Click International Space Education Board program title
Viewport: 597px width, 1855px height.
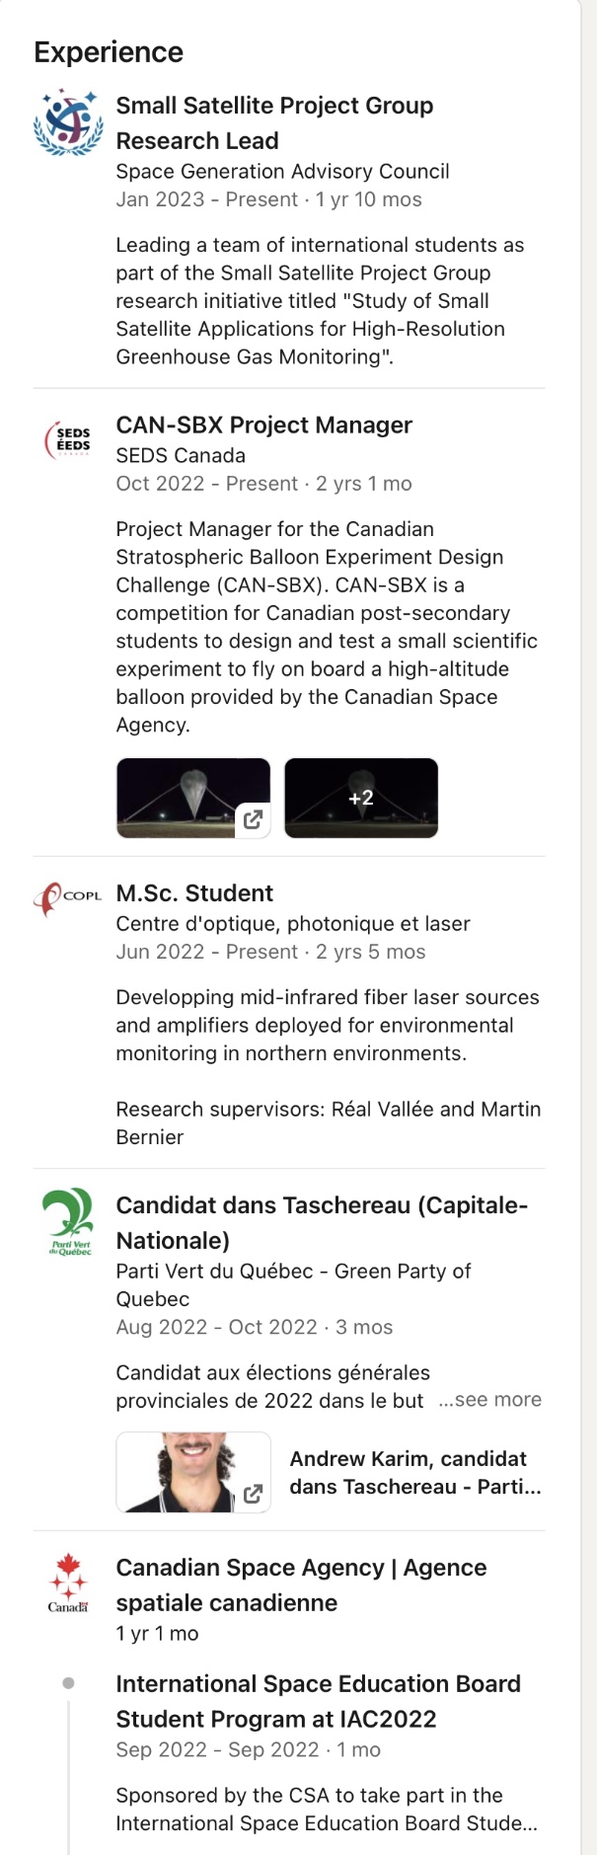[x=318, y=1701]
